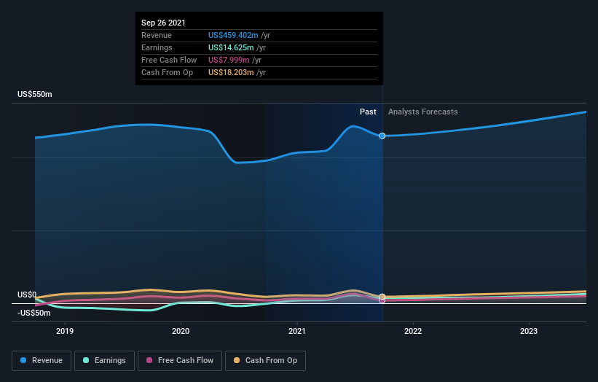Click the US$7.999m free cash flow value
598x382 pixels.
229,60
